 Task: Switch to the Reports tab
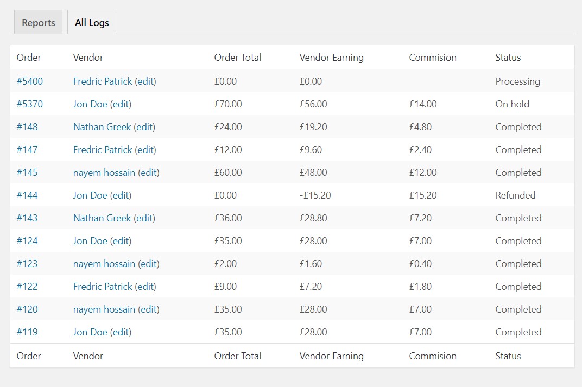pyautogui.click(x=38, y=23)
